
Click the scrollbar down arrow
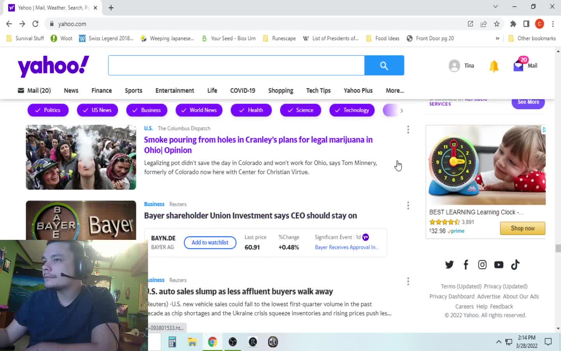point(558,329)
